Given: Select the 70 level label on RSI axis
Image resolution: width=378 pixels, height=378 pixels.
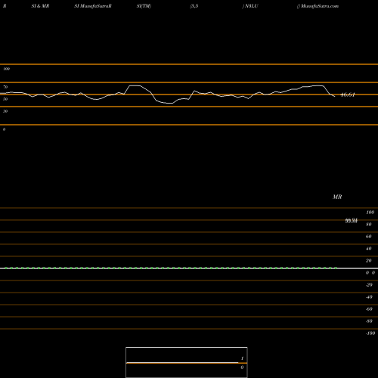Looking at the screenshot, I should 5,87.
